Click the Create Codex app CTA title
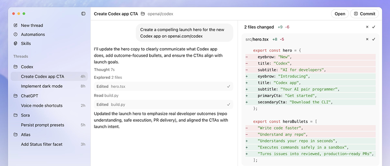 116,14
